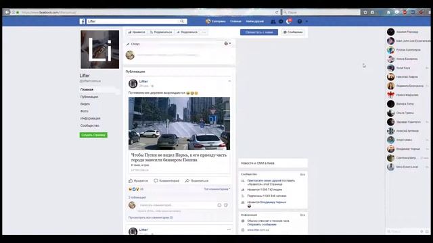Like the post with the thumbs-up 'Нравится'
Image resolution: width=433 pixels, height=243 pixels.
pyautogui.click(x=138, y=181)
